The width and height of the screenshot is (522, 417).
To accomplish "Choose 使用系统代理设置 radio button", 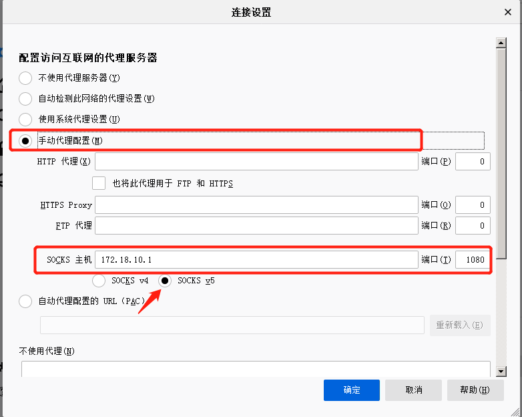I will pos(25,120).
